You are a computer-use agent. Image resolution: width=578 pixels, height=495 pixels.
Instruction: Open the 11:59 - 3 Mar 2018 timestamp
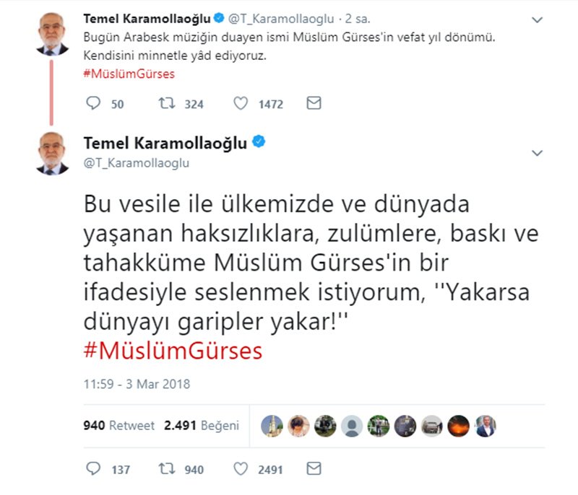pos(137,384)
